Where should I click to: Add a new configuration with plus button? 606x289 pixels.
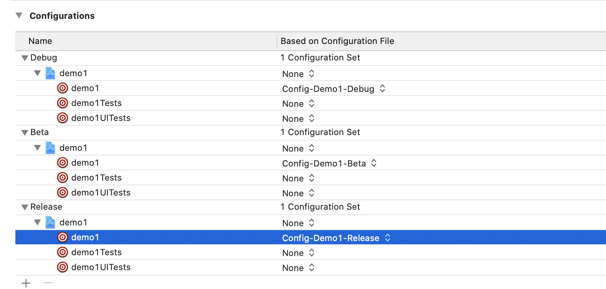point(26,283)
